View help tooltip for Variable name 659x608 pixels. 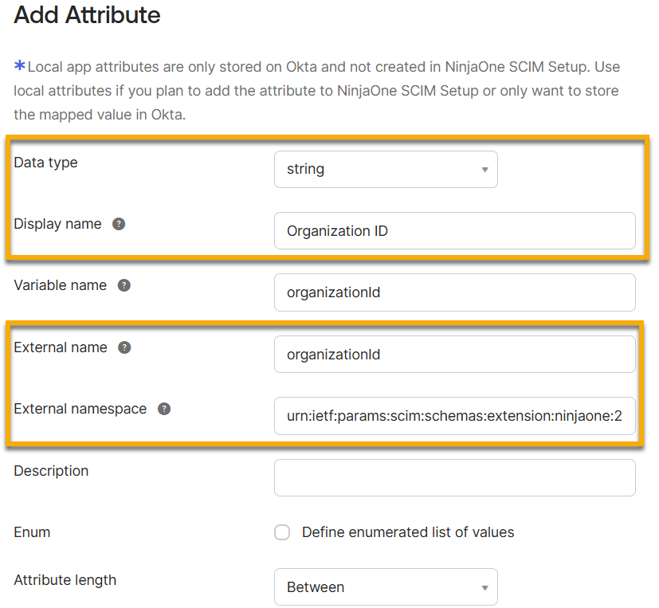[124, 284]
